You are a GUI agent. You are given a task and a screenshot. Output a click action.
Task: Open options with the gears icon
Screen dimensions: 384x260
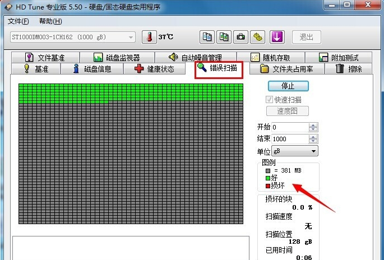[257, 37]
